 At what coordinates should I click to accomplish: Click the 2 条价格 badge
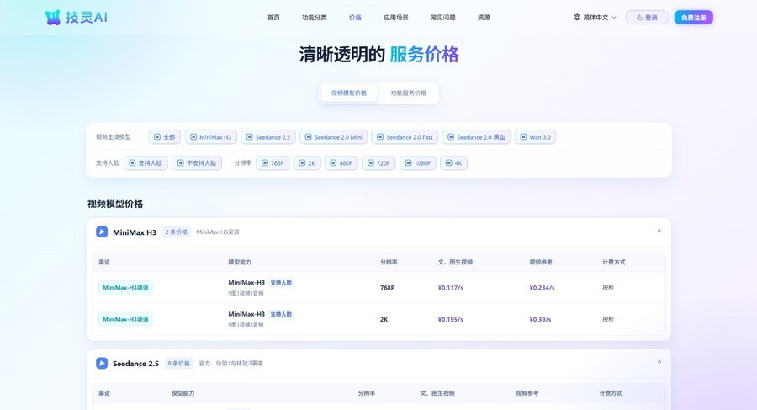click(x=177, y=232)
